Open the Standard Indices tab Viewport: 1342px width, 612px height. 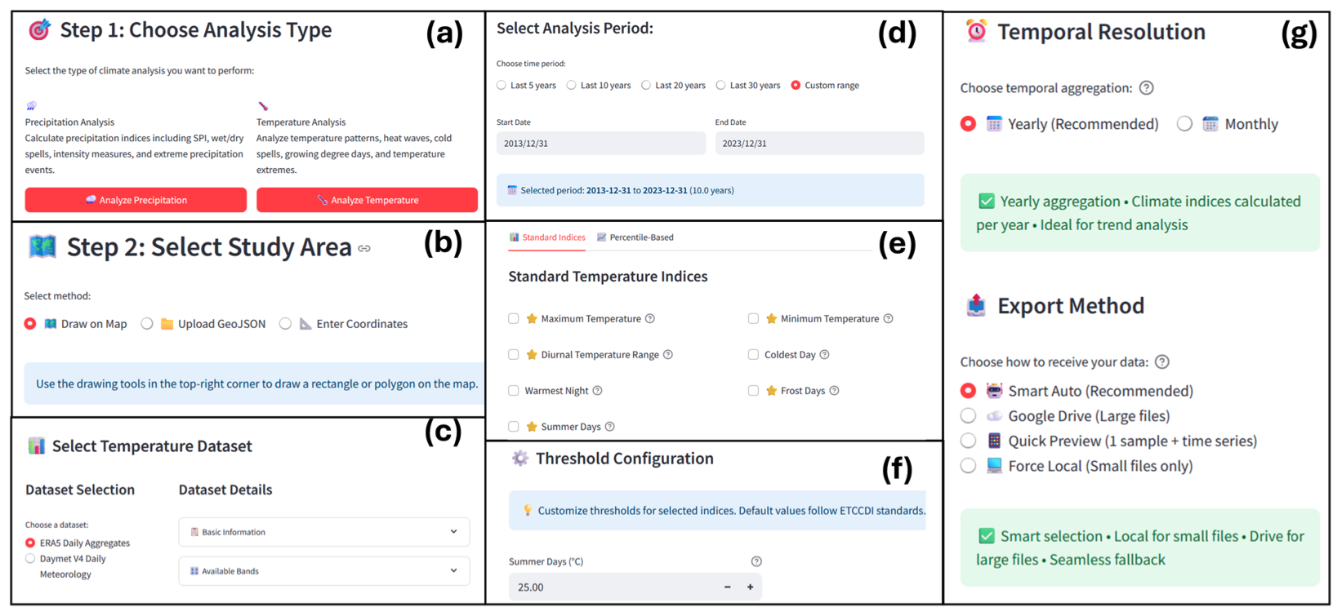(547, 237)
